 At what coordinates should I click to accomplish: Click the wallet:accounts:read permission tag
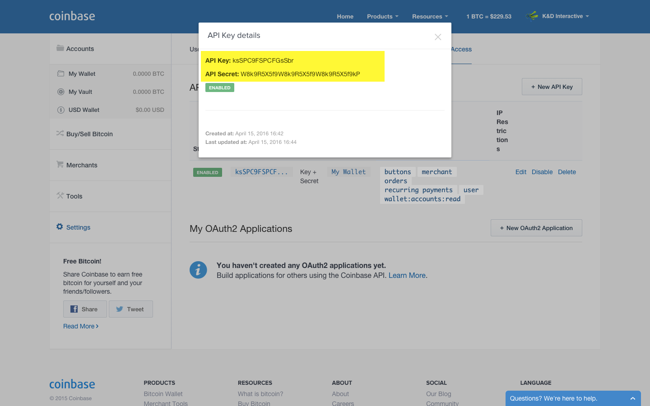point(422,199)
